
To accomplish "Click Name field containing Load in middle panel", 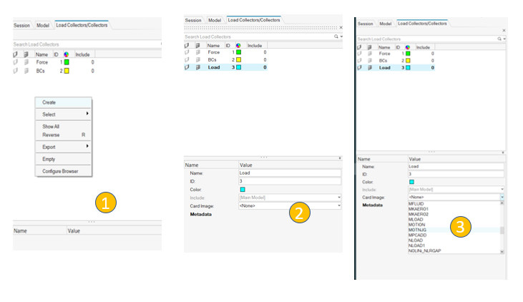I will tap(290, 173).
